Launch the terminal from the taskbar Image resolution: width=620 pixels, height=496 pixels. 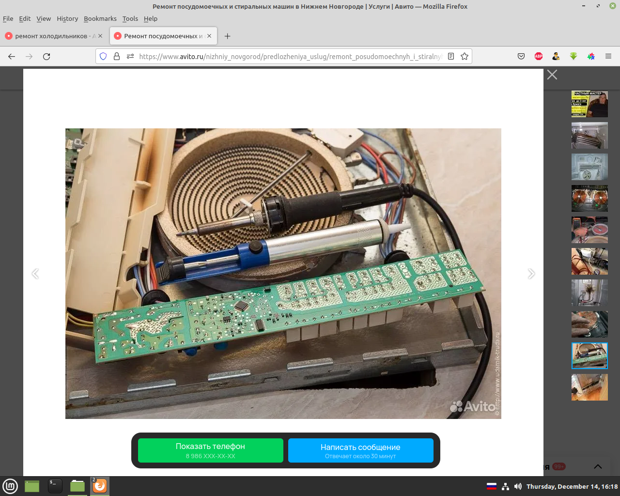55,486
